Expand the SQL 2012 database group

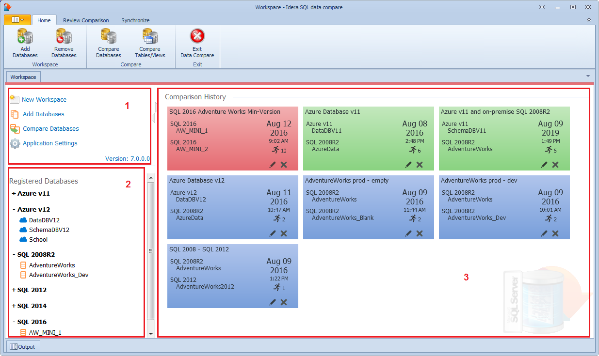tap(14, 290)
